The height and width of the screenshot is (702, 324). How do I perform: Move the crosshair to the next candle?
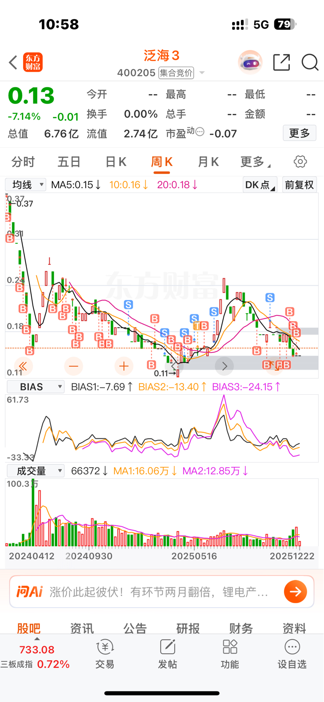click(x=224, y=366)
